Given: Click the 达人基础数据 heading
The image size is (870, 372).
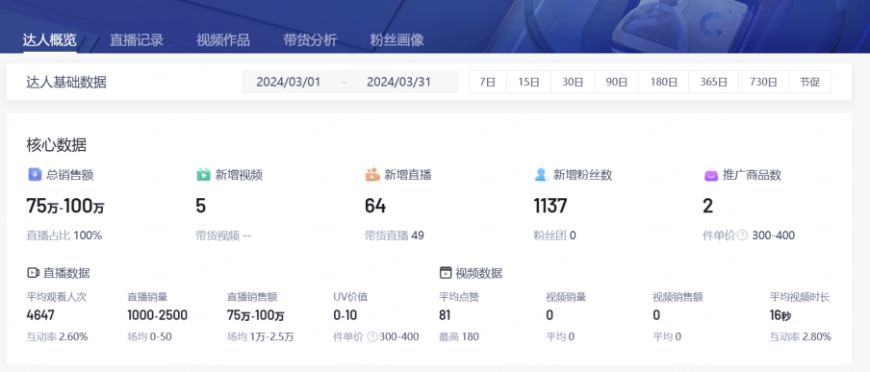Looking at the screenshot, I should 66,83.
